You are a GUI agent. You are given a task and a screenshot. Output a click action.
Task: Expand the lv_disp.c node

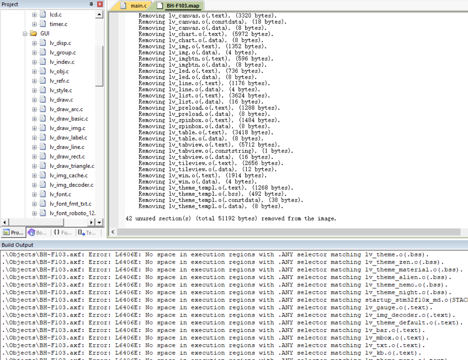[x=34, y=43]
